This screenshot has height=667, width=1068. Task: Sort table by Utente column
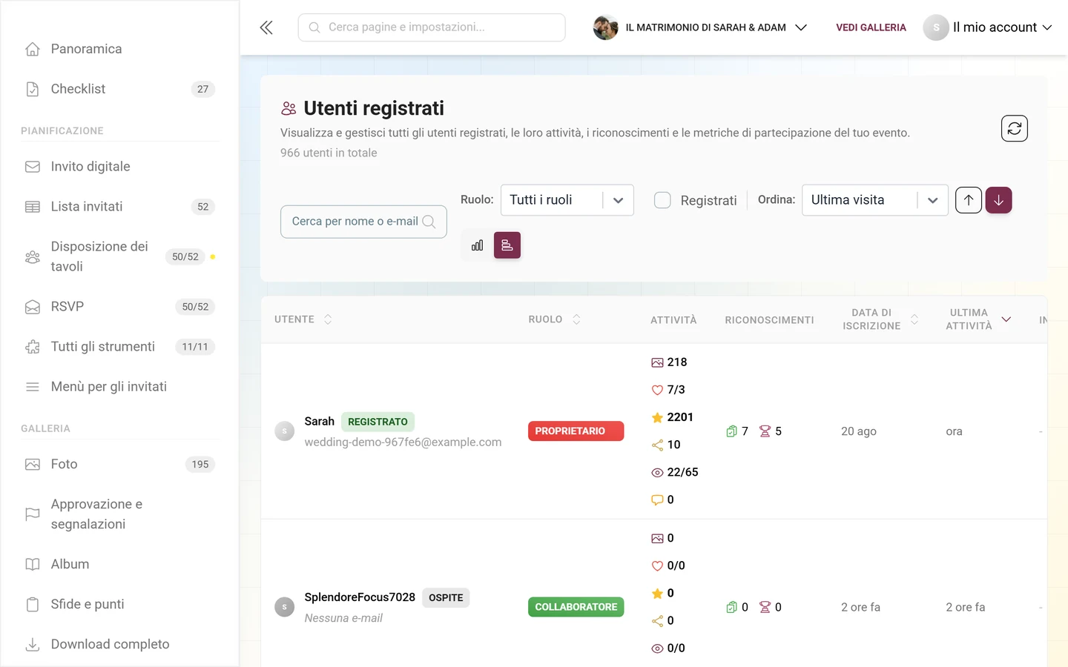point(303,319)
